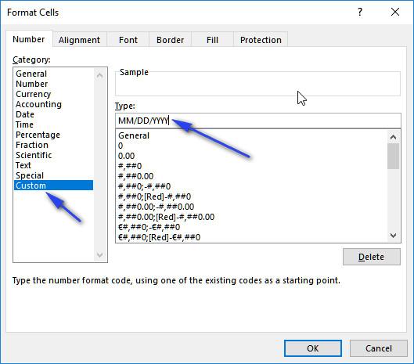Choose €#,##0;-€#,##0 format code
414x364 pixels.
pyautogui.click(x=252, y=227)
